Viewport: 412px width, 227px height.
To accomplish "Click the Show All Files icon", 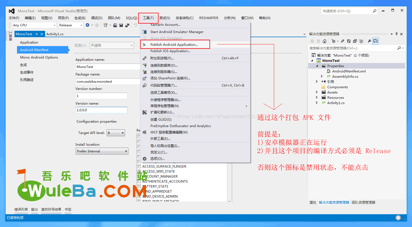I will pyautogui.click(x=361, y=41).
